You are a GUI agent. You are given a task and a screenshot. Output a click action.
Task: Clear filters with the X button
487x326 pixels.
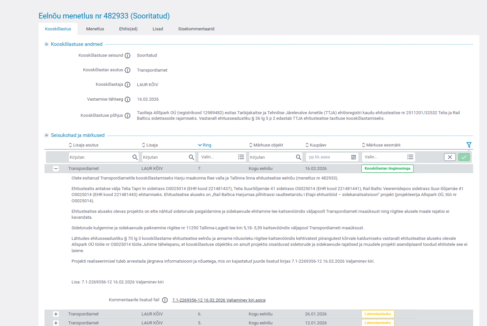pos(450,157)
